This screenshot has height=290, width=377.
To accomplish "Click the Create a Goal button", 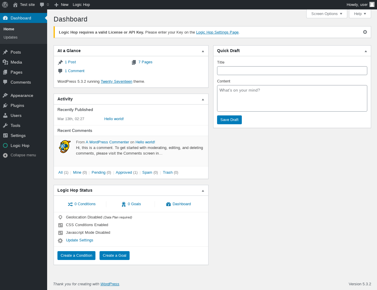I will tap(115, 256).
